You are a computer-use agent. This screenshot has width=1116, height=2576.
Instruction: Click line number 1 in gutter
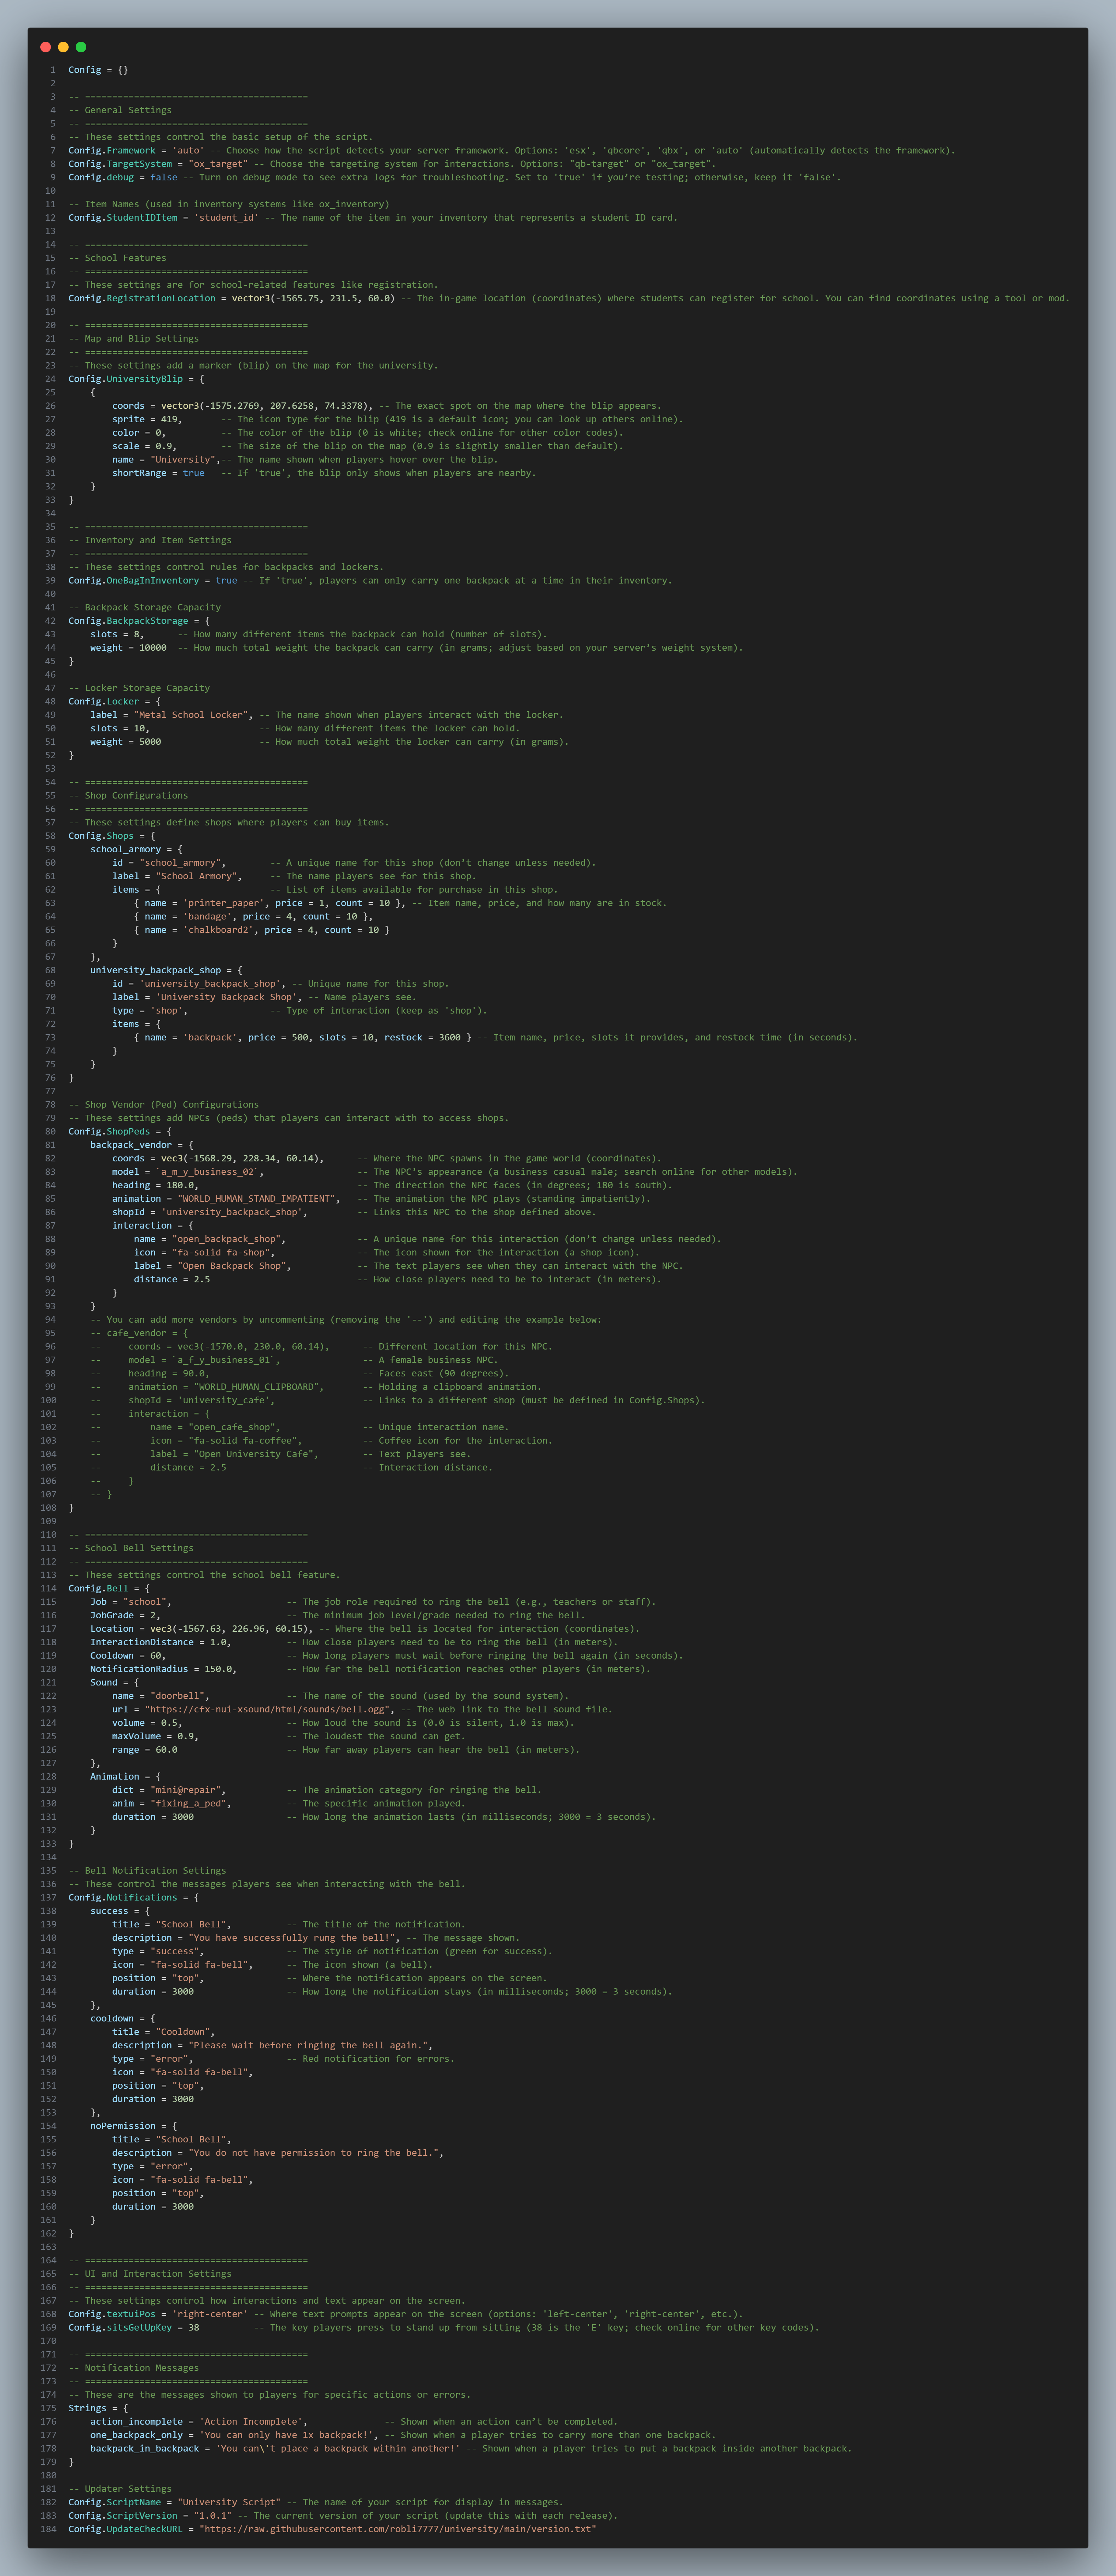(53, 70)
